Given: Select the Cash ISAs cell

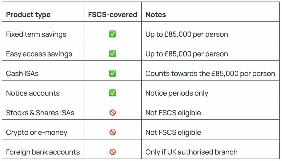Looking at the screenshot, I should [x=23, y=73].
